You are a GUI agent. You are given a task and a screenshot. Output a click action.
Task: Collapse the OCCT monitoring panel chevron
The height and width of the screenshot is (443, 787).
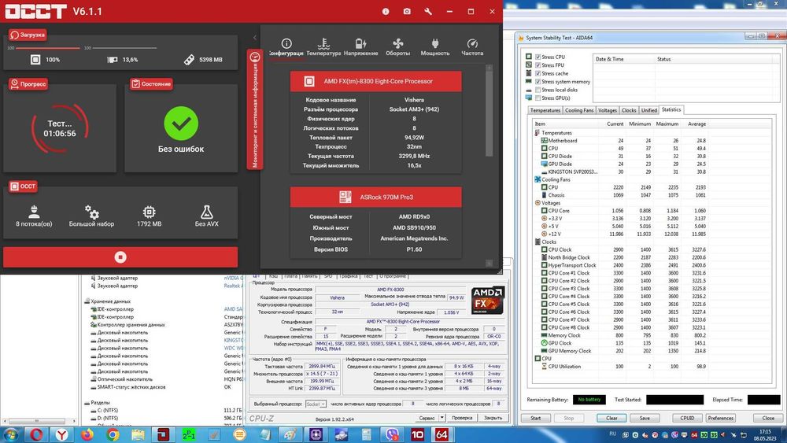click(254, 38)
